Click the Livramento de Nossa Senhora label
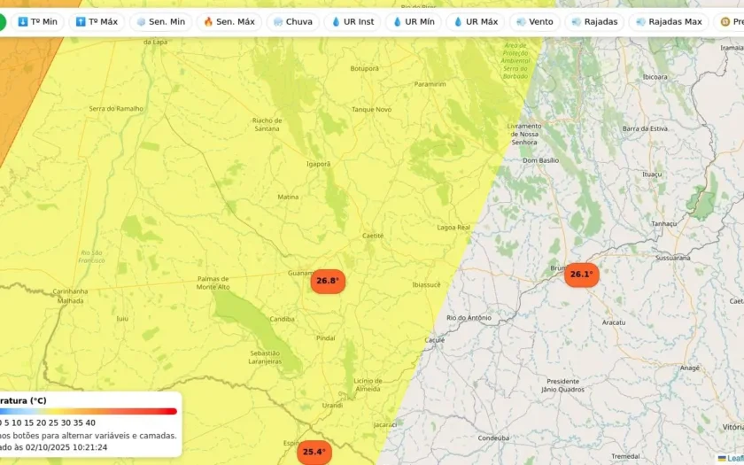744x465 pixels. pyautogui.click(x=524, y=135)
